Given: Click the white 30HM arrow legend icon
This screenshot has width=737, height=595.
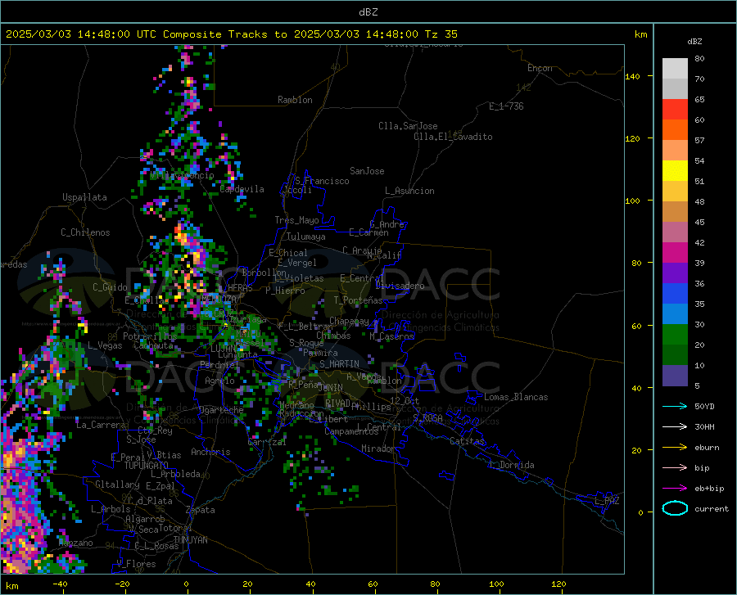Looking at the screenshot, I should click(675, 427).
